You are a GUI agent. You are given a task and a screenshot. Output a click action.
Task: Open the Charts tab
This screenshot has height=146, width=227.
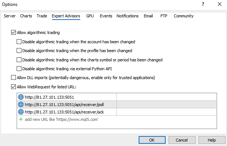pos(26,16)
